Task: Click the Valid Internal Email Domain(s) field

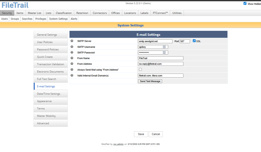Action: (x=161, y=75)
